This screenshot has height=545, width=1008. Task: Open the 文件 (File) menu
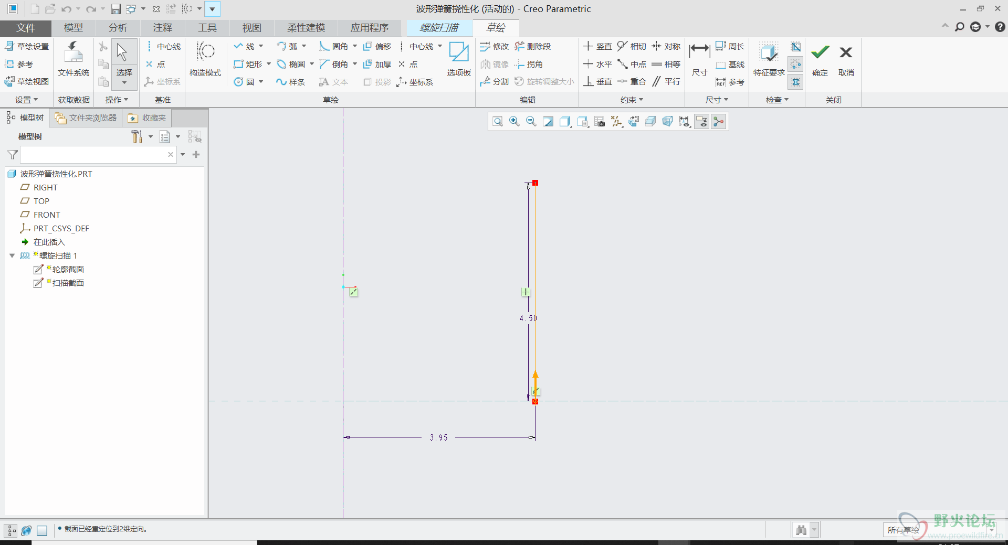point(26,28)
